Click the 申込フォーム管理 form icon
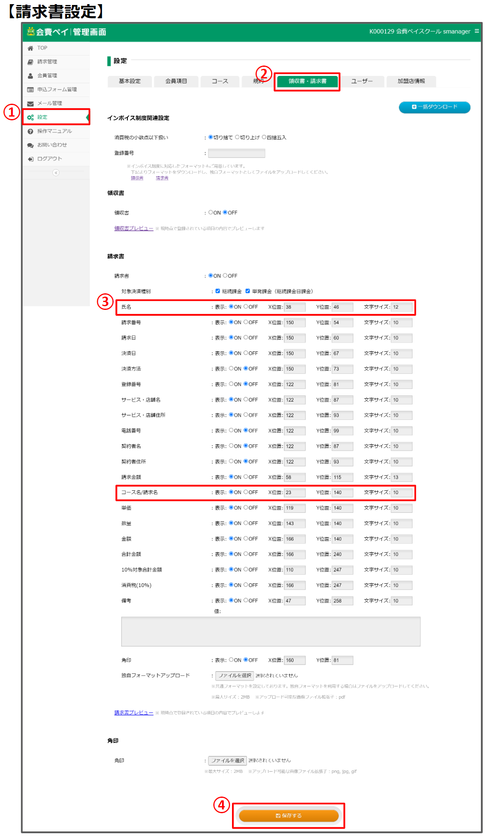The height and width of the screenshot is (836, 486). [30, 90]
